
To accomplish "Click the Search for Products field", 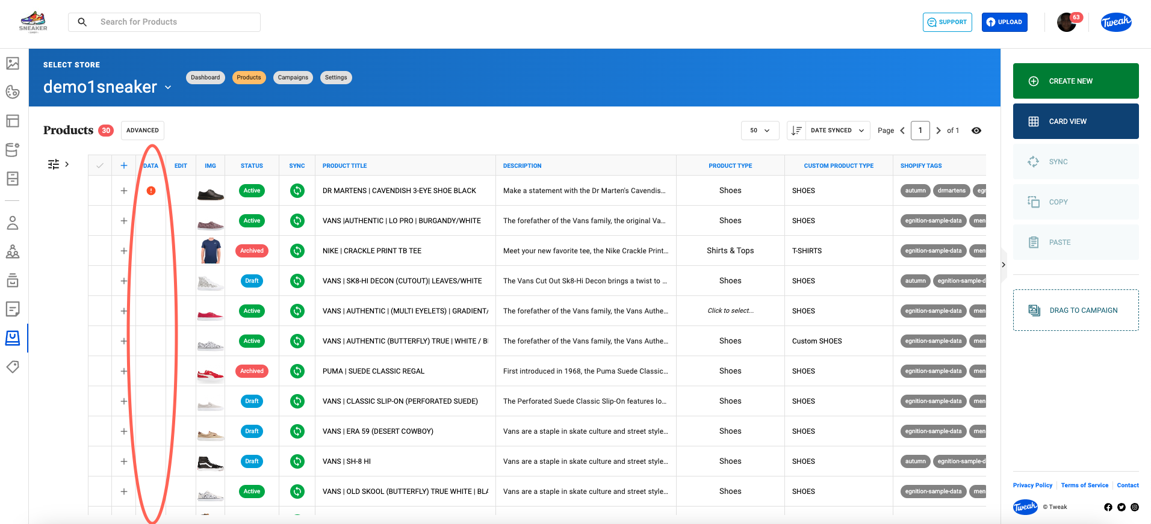I will pyautogui.click(x=164, y=22).
